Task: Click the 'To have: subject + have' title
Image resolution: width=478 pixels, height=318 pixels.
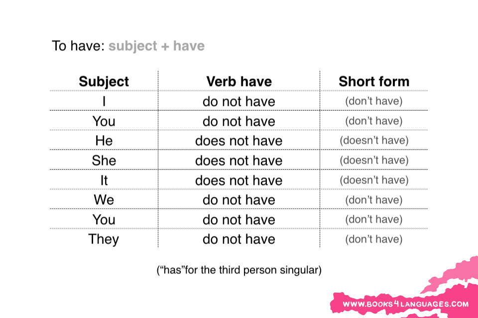Action: click(128, 46)
